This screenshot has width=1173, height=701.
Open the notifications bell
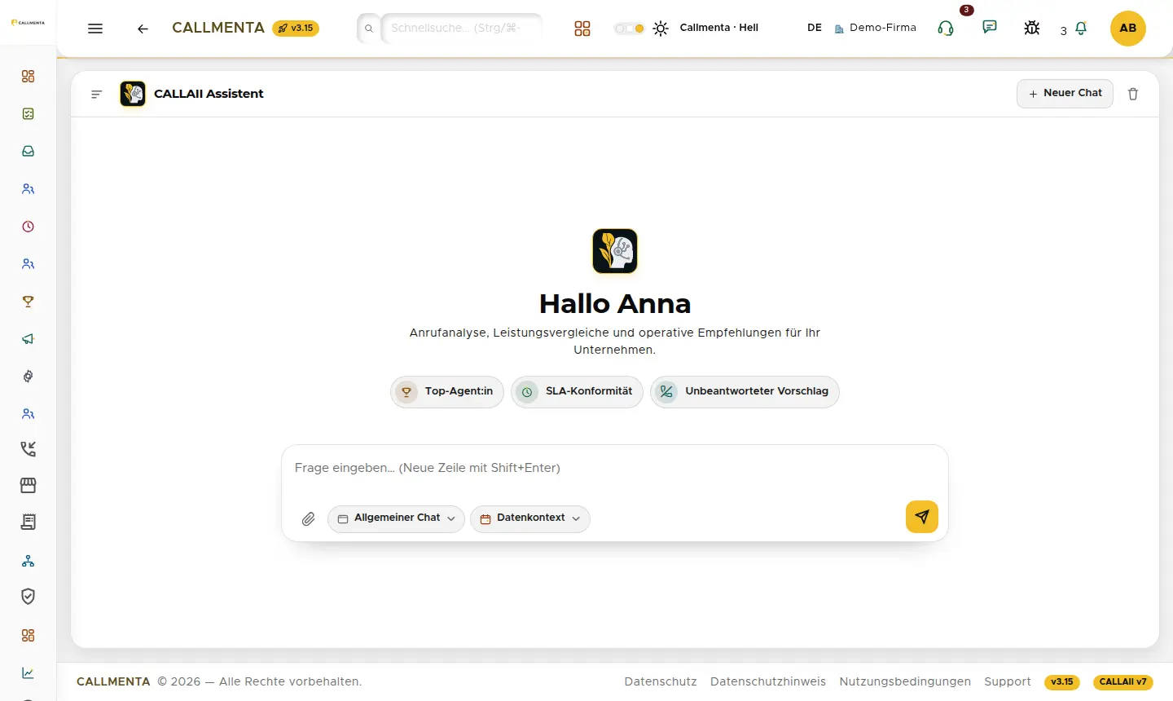coord(1081,29)
